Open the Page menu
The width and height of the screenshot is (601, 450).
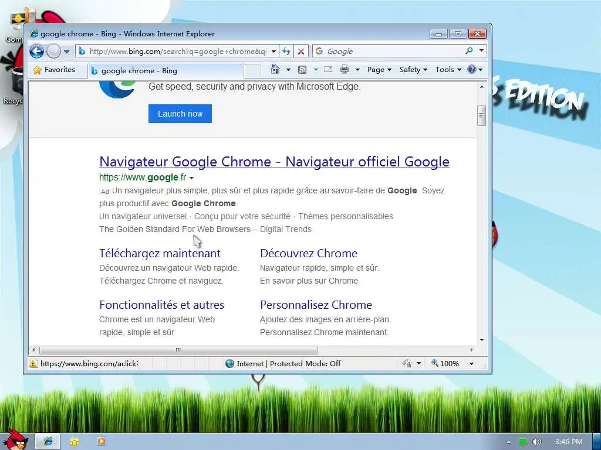[x=379, y=70]
